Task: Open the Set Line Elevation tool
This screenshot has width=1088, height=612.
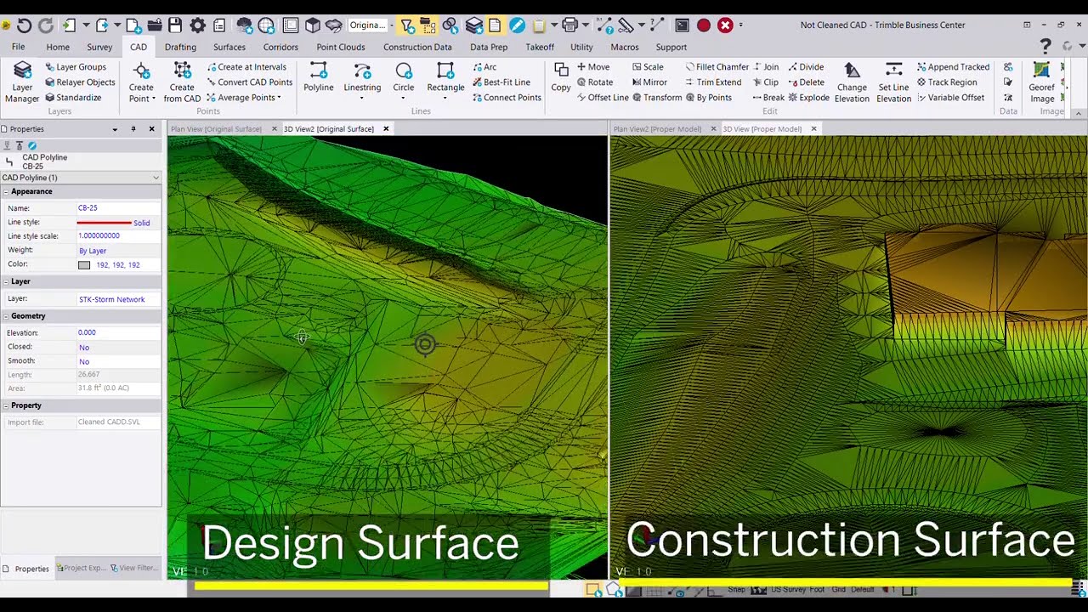Action: 893,82
